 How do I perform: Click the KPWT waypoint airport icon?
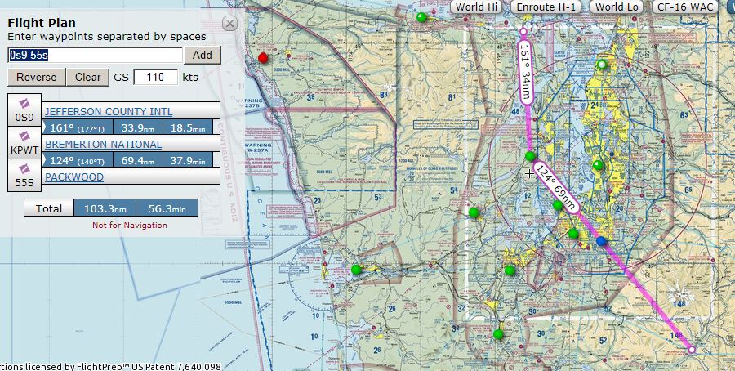[x=24, y=136]
